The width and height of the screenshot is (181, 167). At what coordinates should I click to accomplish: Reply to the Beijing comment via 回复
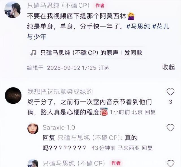click(x=150, y=112)
